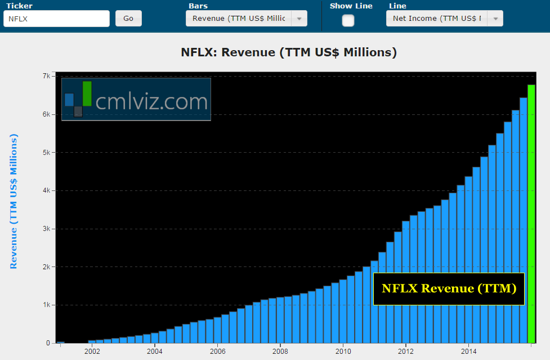Click the '0' y-axis label

pos(48,343)
